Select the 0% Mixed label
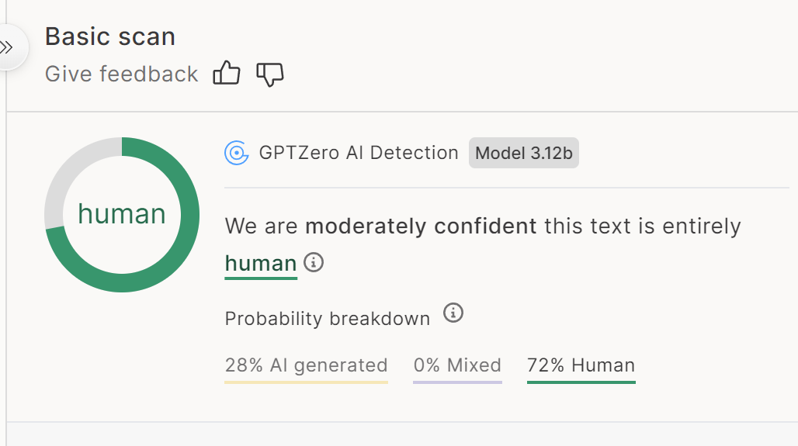 click(x=457, y=365)
